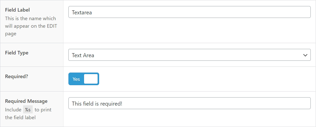Click the %s code tag

[x=28, y=110]
